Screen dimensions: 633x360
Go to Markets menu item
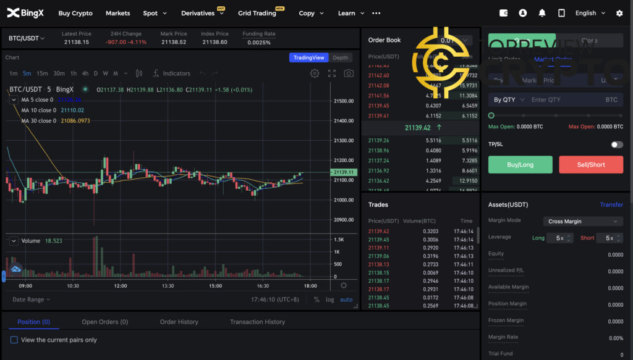pos(118,14)
